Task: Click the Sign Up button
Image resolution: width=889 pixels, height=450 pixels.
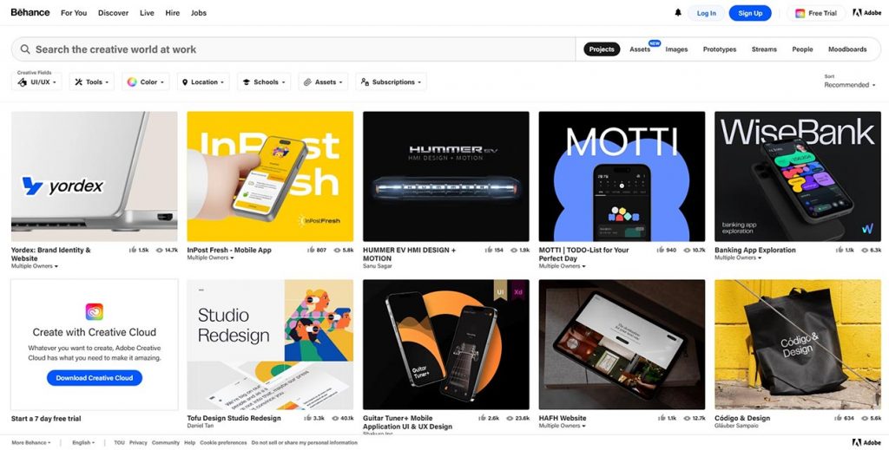Action: click(x=750, y=13)
